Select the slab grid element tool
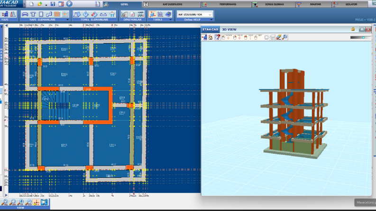The image size is (376, 211). 65,14
